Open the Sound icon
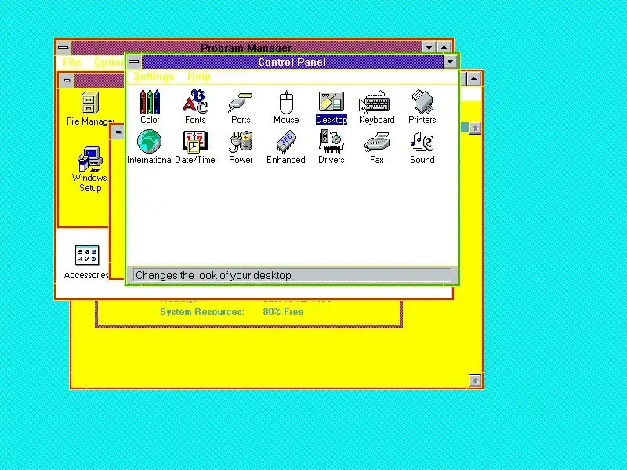The height and width of the screenshot is (470, 627). pyautogui.click(x=422, y=146)
